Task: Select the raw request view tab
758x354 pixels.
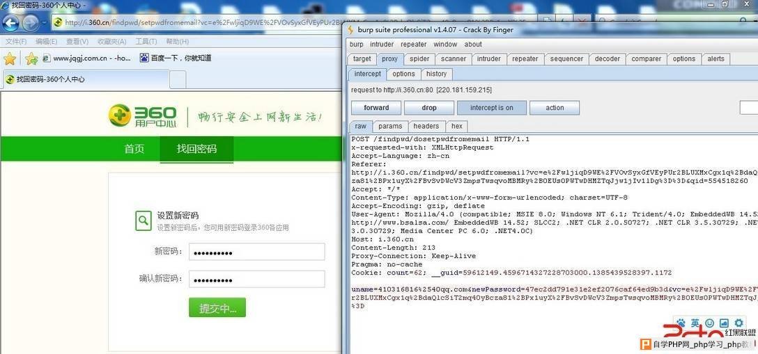Action: (x=361, y=126)
